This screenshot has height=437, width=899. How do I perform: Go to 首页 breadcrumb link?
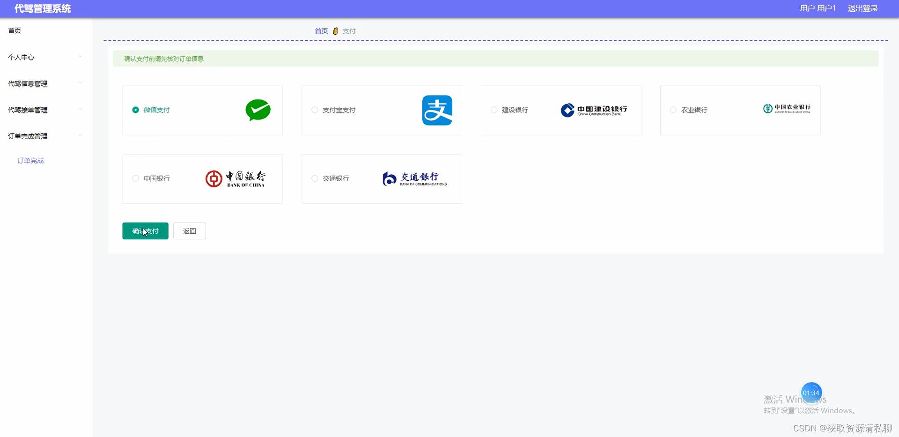coord(321,31)
